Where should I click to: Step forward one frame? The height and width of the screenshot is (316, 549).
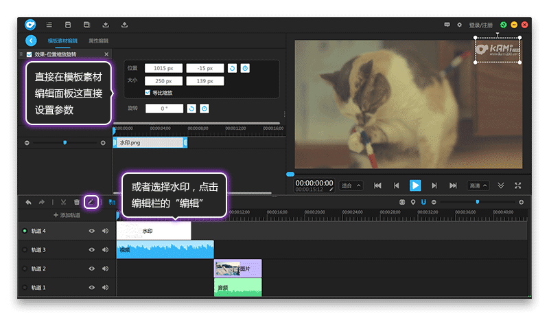[x=434, y=185]
